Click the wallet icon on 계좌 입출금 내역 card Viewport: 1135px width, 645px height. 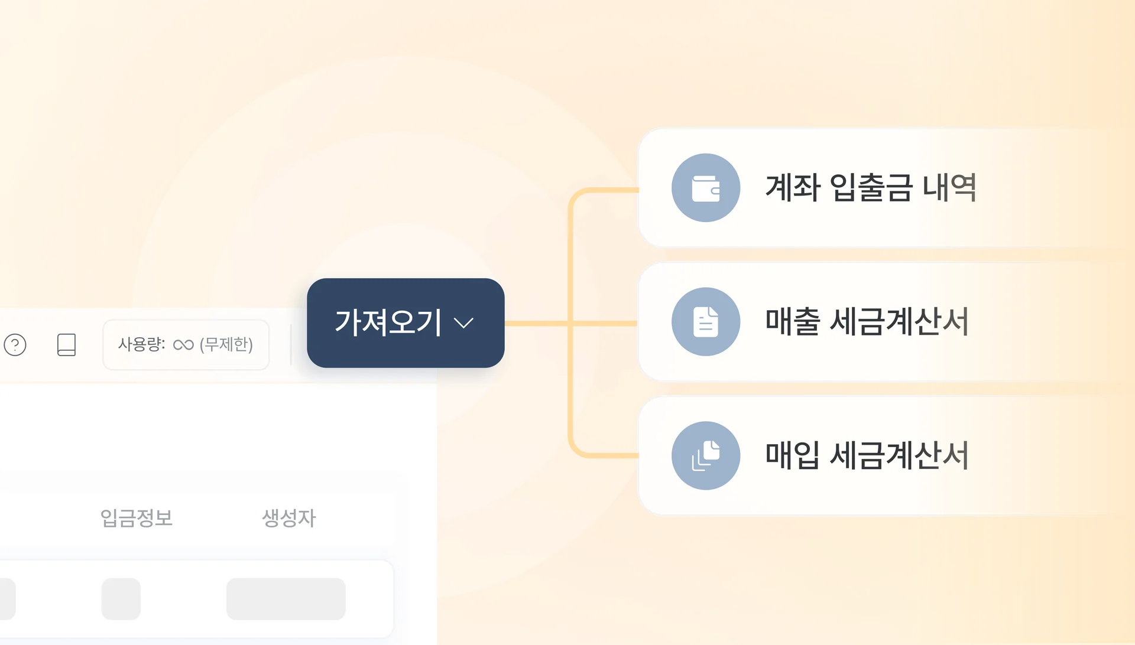706,188
